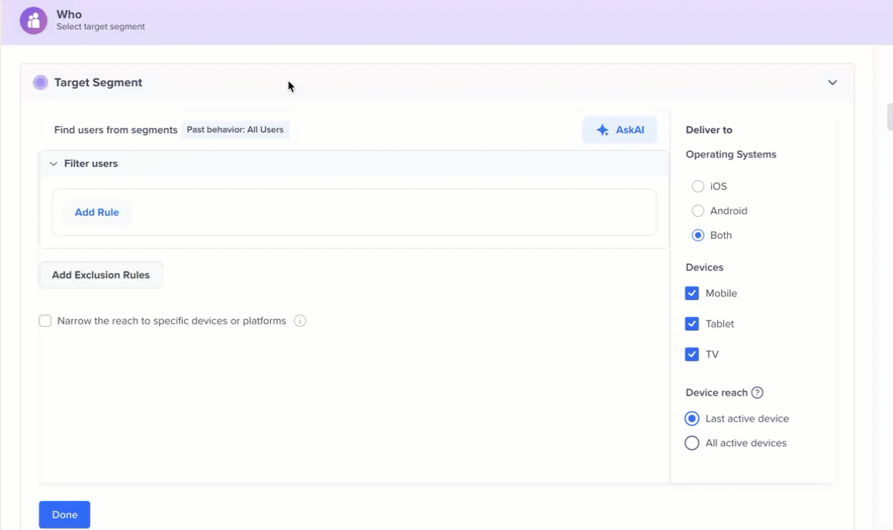Open the Past behavior: All Users segment selector
This screenshot has width=893, height=530.
[x=235, y=130]
